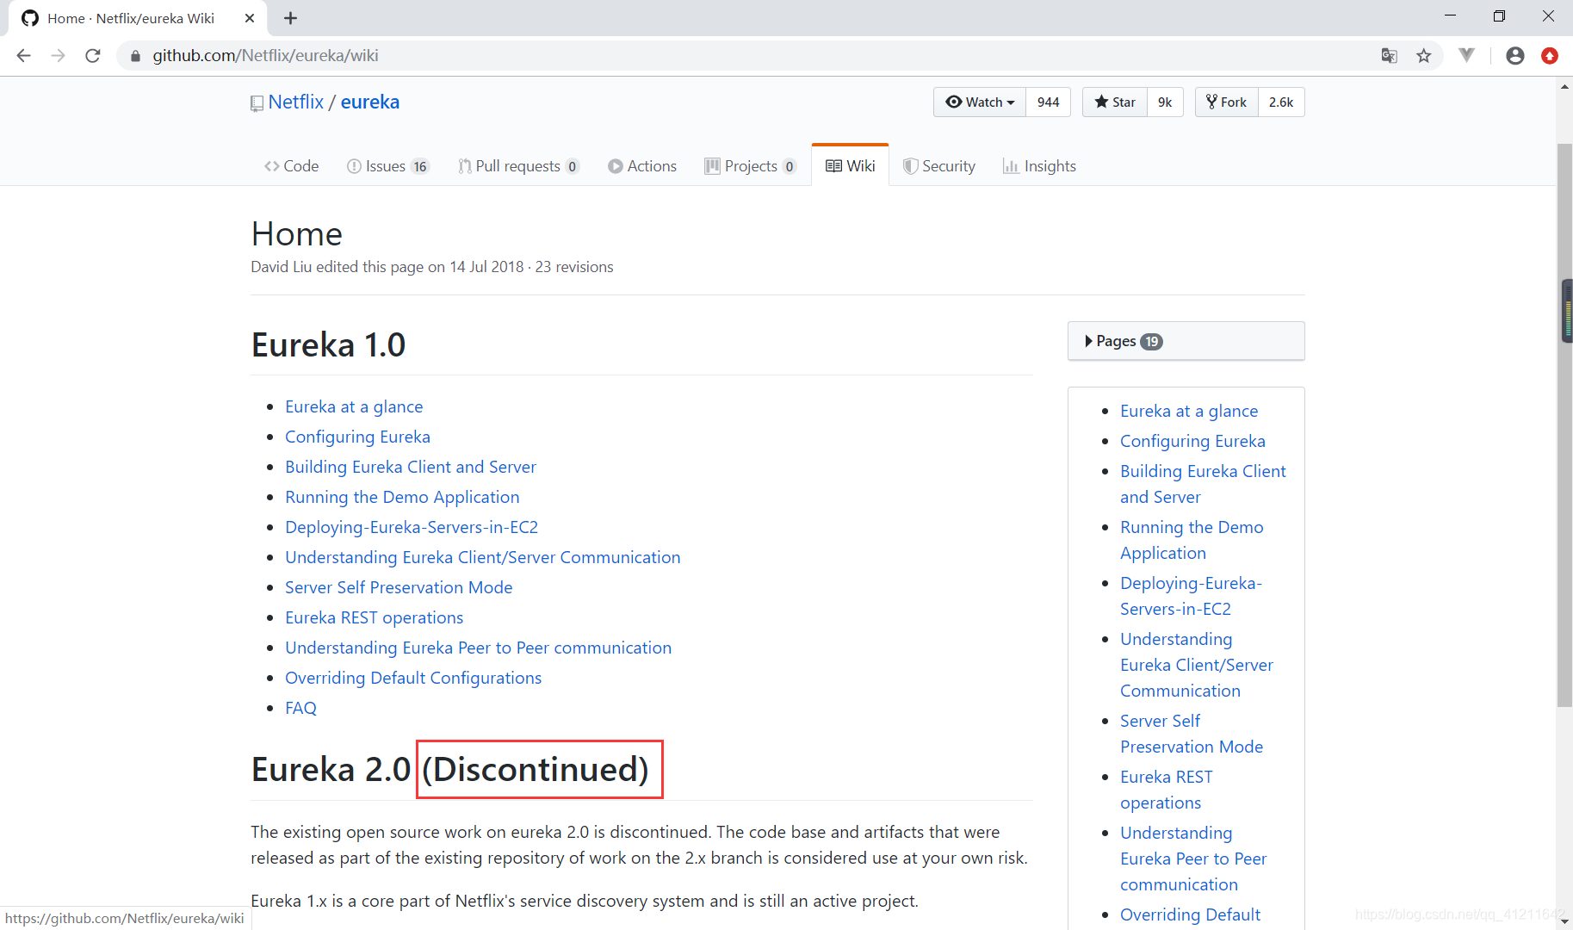Go back to previous page

[23, 56]
